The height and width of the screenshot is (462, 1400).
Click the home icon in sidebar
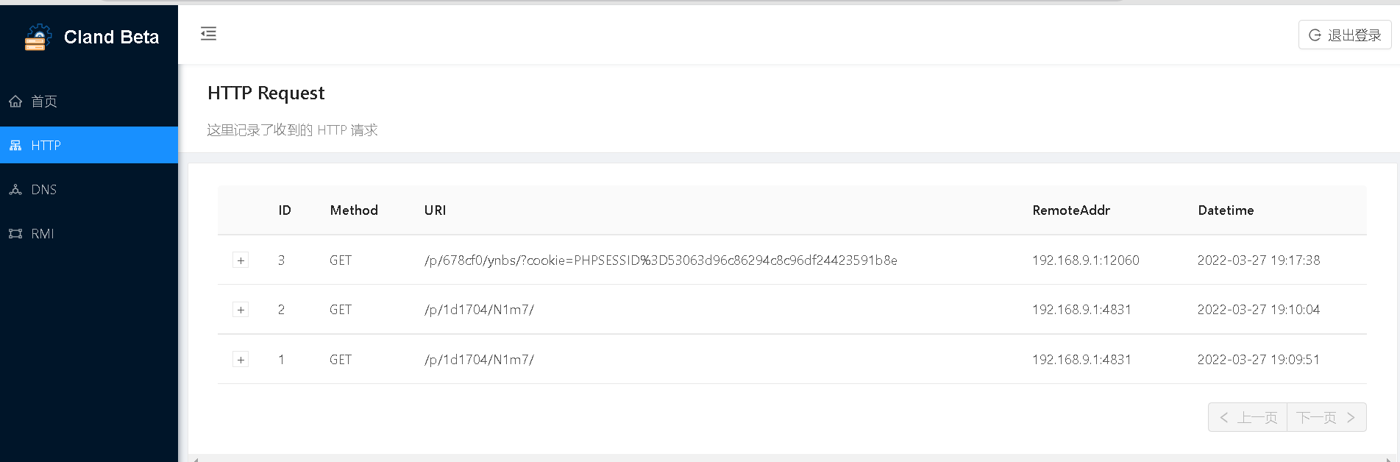coord(15,102)
